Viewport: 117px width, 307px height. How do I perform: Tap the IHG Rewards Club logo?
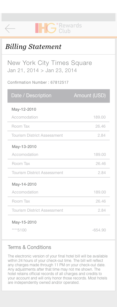(x=58, y=28)
